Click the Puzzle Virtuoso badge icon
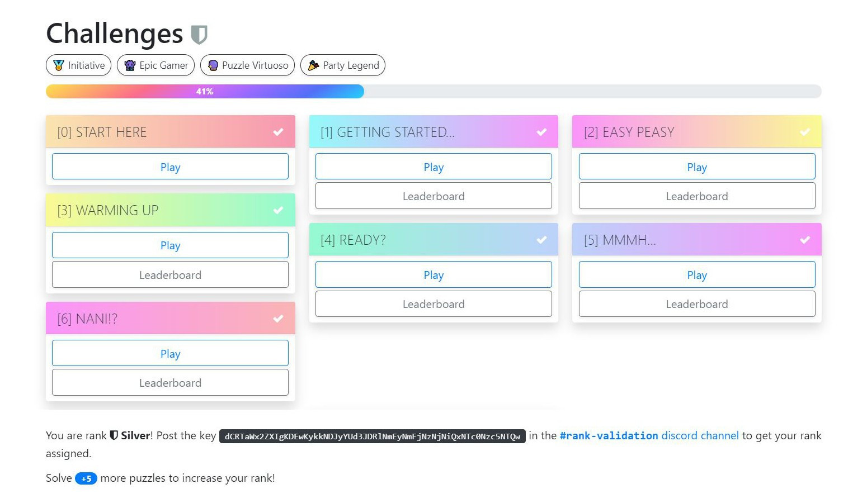Viewport: 867px width, 503px height. (213, 65)
